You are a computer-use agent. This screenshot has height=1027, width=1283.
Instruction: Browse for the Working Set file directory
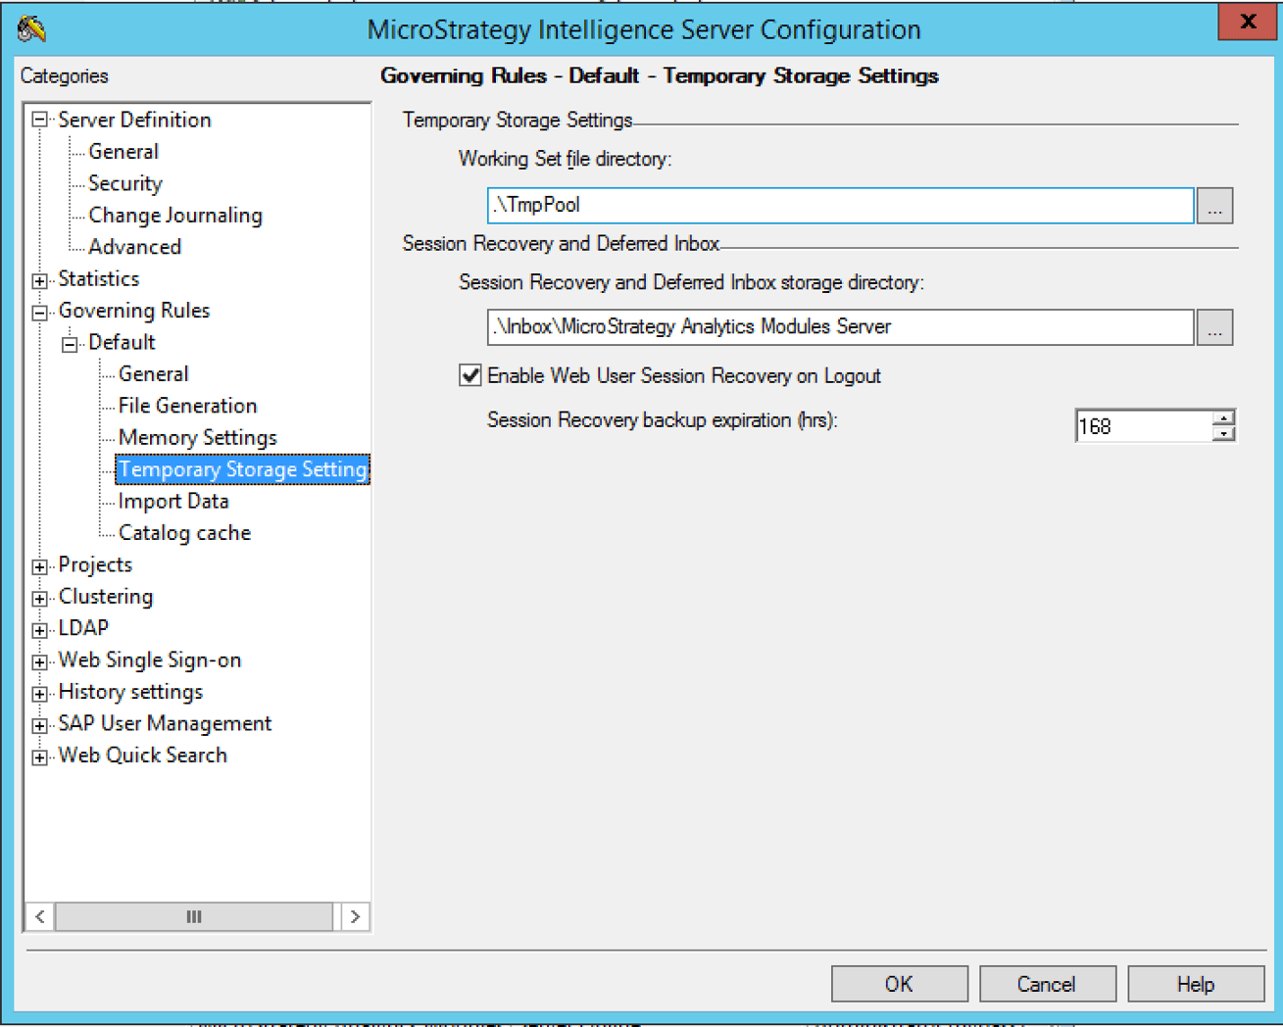(x=1214, y=207)
